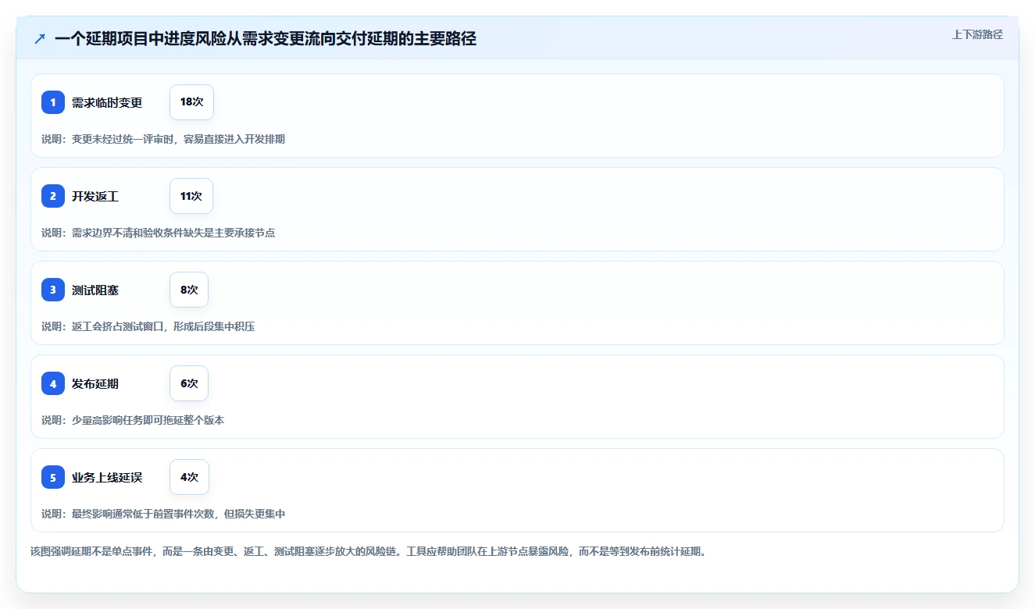Click the 业务上线延误 label

click(107, 477)
